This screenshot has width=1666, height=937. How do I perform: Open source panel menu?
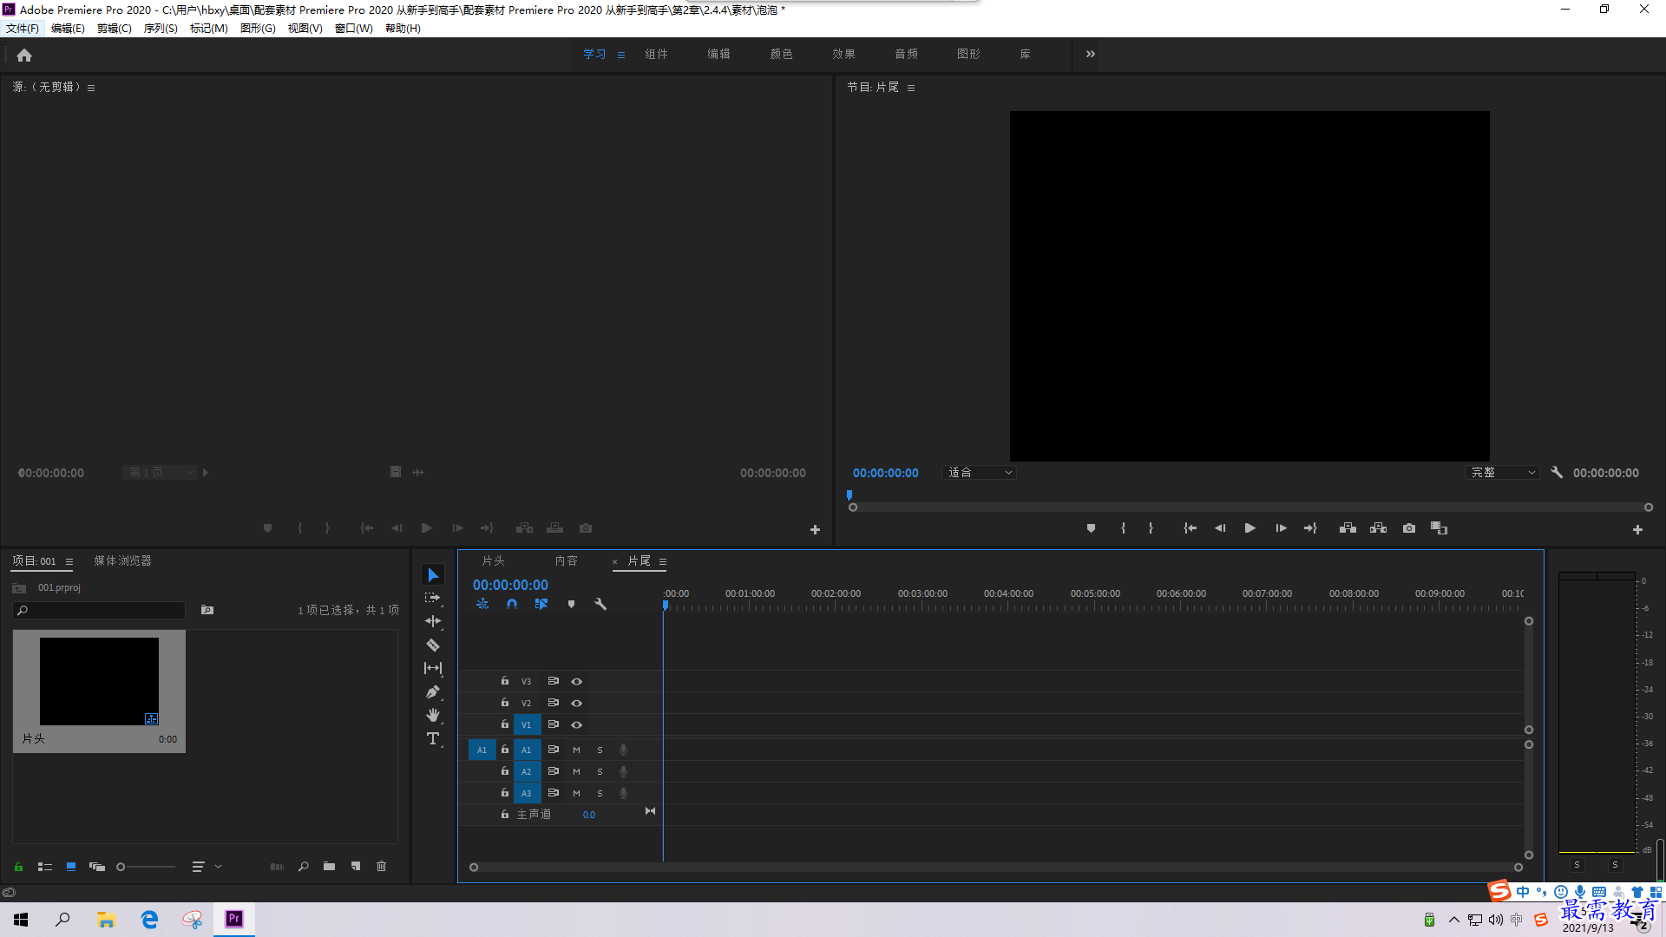click(91, 88)
